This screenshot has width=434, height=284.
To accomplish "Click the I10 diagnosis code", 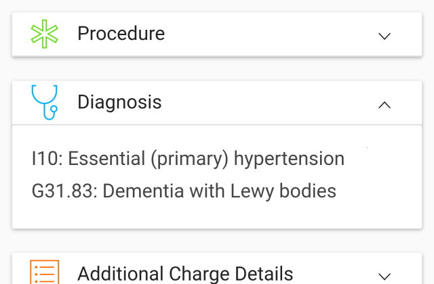I will 46,160.
